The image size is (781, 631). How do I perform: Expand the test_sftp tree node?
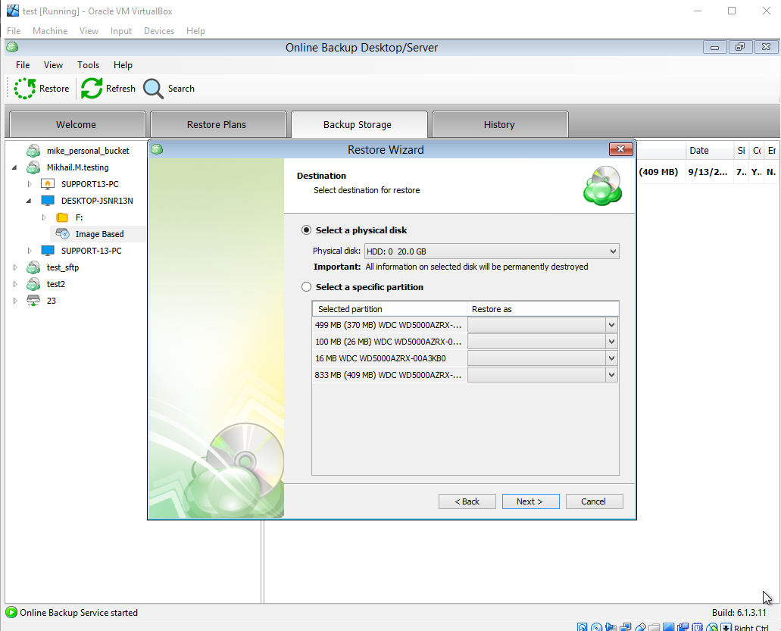(15, 267)
